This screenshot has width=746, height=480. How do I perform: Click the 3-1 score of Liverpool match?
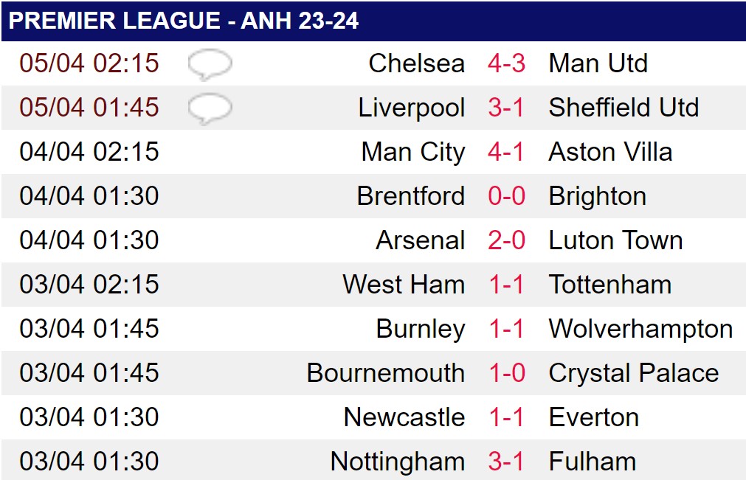point(505,108)
